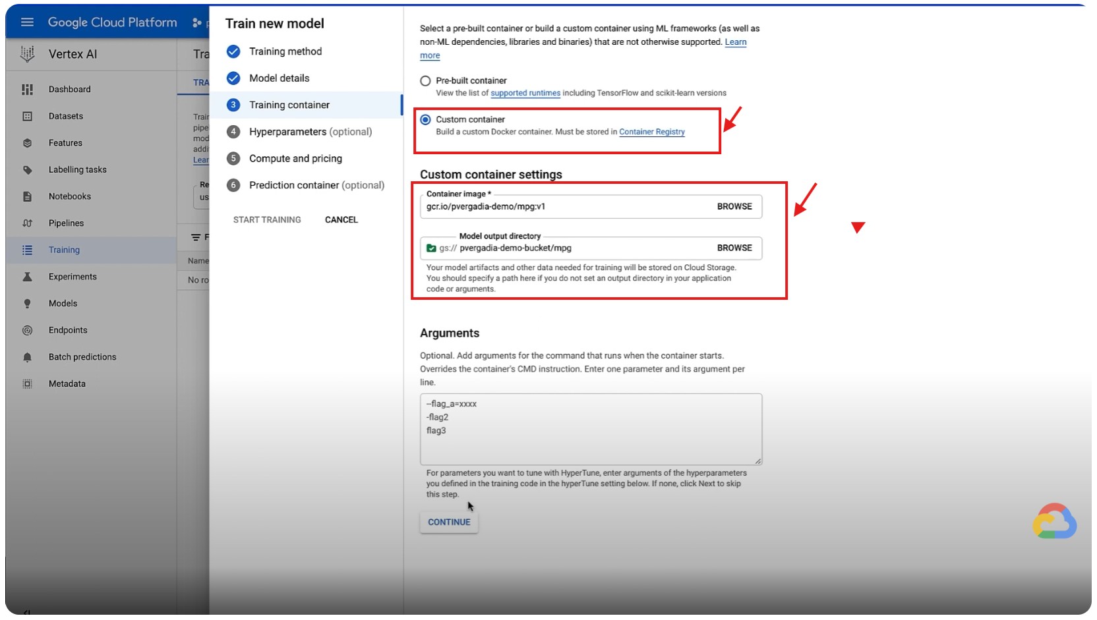Open the Container Registry link

[651, 132]
